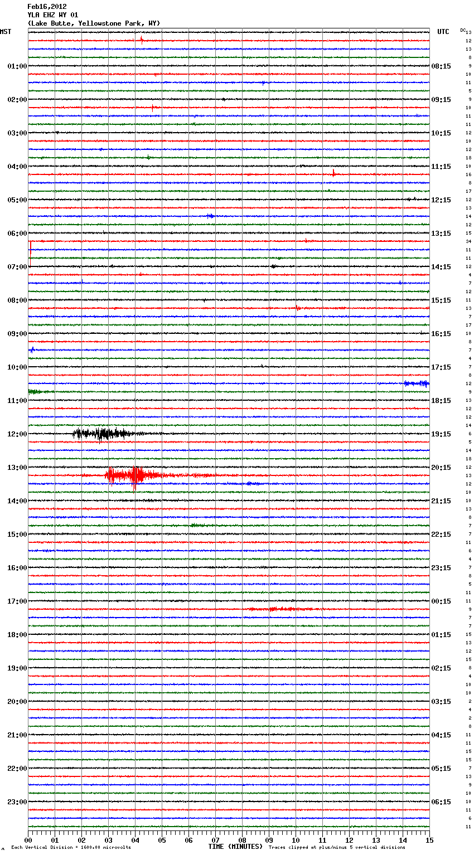The width and height of the screenshot is (474, 855).
Task: Select the 20:00 MST hour label
Action: coord(17,702)
